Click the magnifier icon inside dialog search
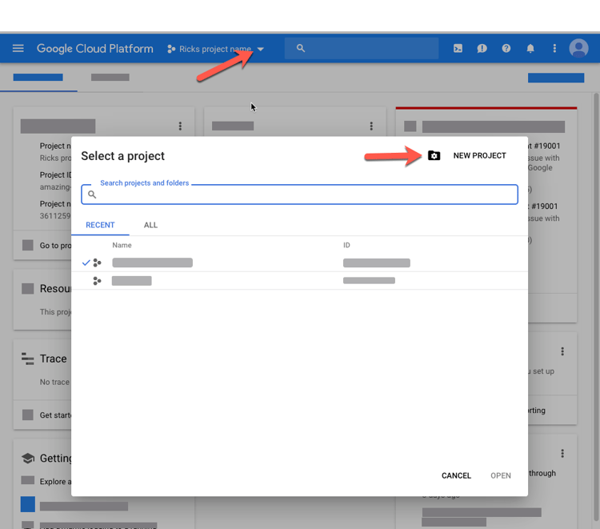The width and height of the screenshot is (600, 529). click(92, 194)
